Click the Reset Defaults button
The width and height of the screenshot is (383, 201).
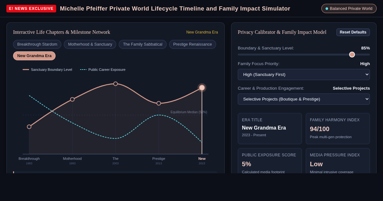click(x=353, y=32)
